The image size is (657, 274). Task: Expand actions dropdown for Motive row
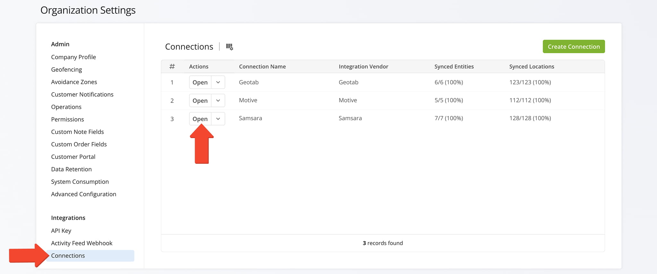tap(218, 101)
